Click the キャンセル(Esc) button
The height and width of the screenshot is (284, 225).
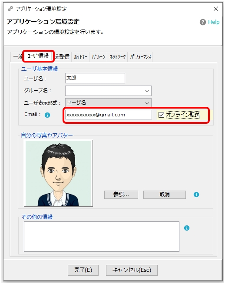coord(132,270)
